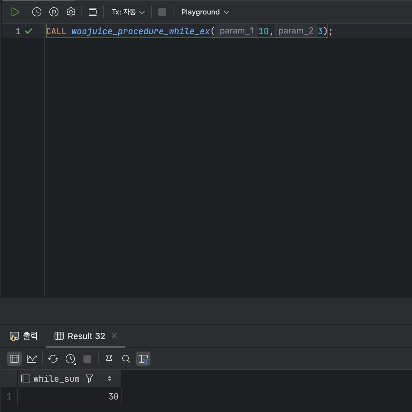The height and width of the screenshot is (412, 412).
Task: Select the cell with value 30
Action: (69, 396)
